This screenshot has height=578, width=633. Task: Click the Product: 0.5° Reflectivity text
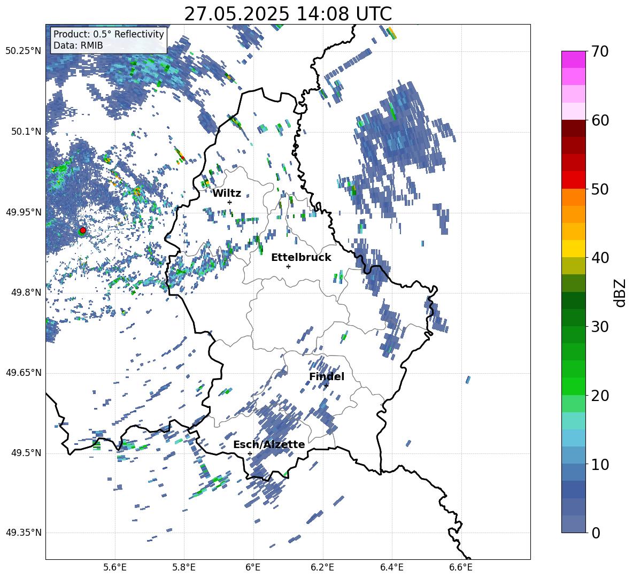(x=109, y=34)
